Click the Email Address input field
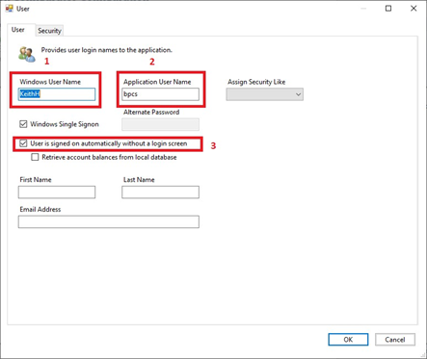 click(109, 221)
